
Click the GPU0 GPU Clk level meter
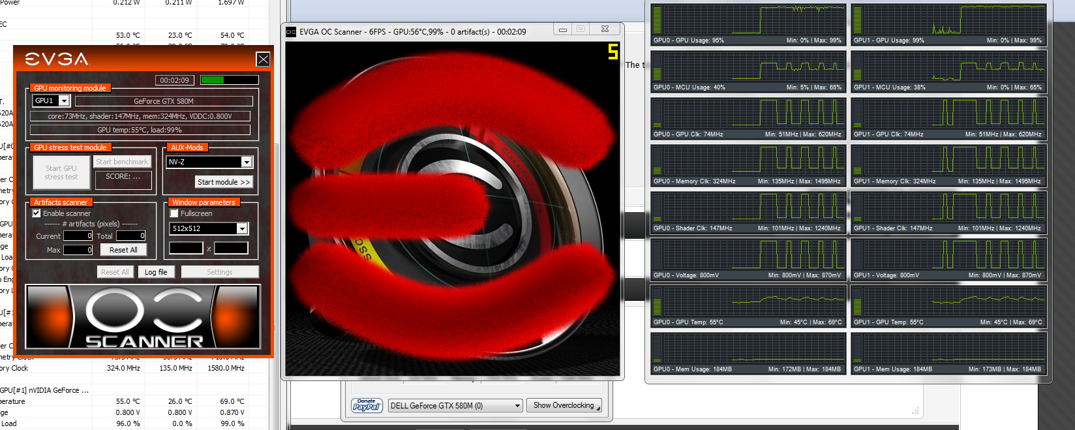point(657,114)
